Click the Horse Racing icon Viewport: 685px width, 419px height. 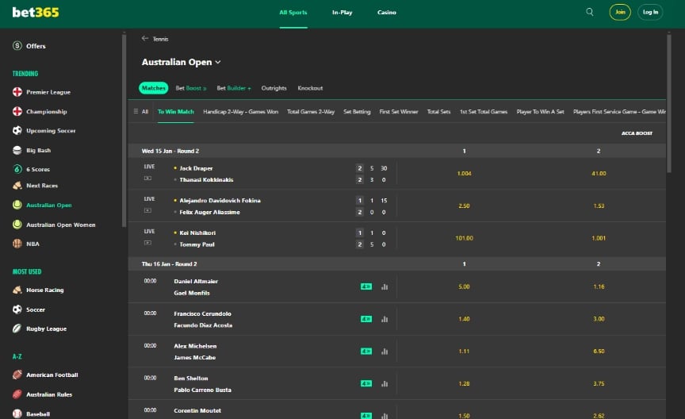coord(17,290)
